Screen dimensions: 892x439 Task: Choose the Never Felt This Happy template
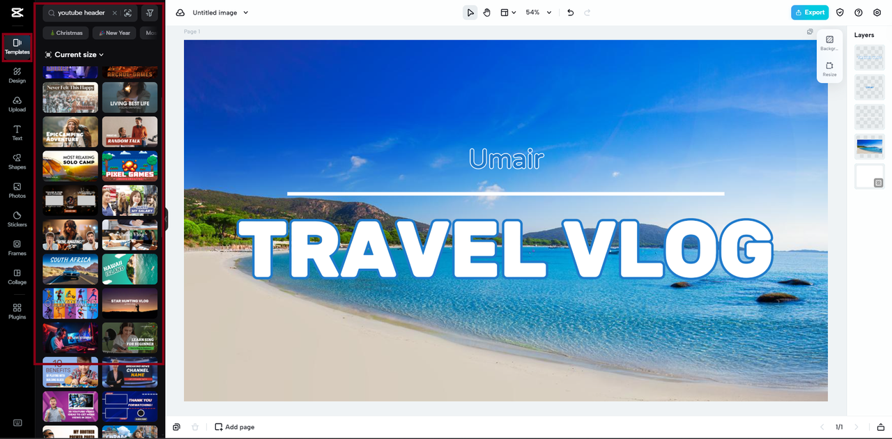tap(70, 98)
